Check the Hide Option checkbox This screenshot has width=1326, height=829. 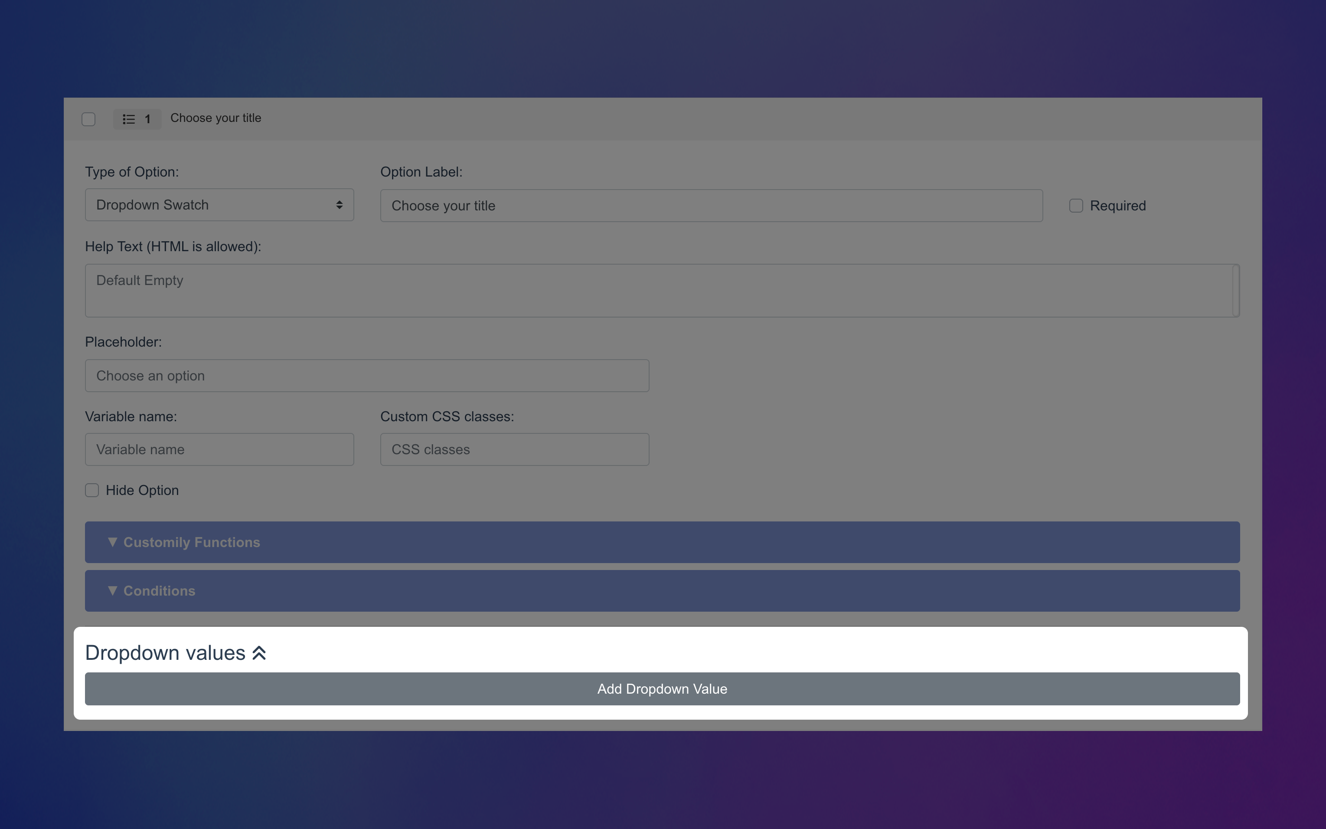tap(92, 490)
